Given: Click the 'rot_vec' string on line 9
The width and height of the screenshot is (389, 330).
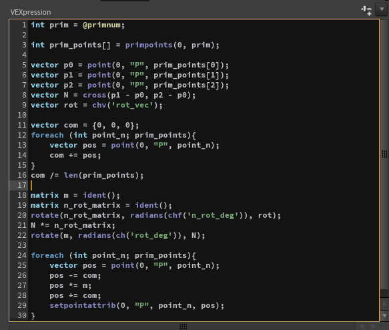Looking at the screenshot, I should [132, 106].
